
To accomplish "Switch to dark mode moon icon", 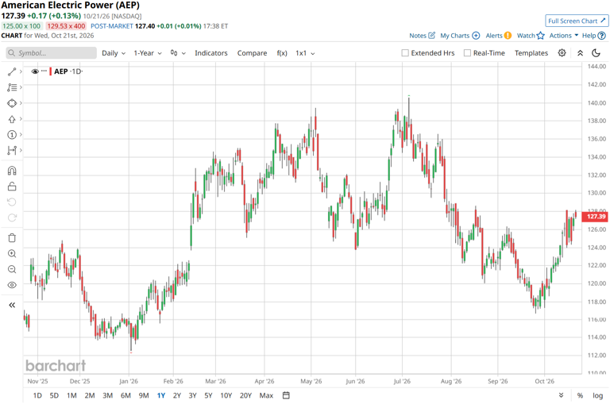I will 596,53.
